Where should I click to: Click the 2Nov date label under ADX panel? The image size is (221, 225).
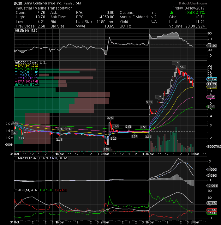[x=105, y=222]
